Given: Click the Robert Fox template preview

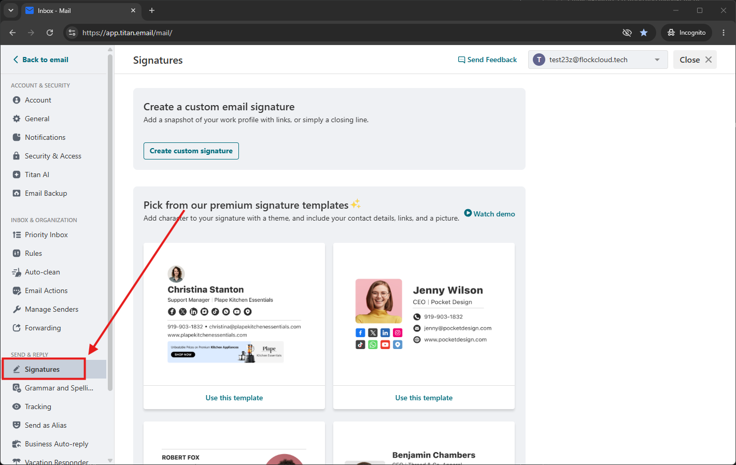Looking at the screenshot, I should click(x=234, y=443).
